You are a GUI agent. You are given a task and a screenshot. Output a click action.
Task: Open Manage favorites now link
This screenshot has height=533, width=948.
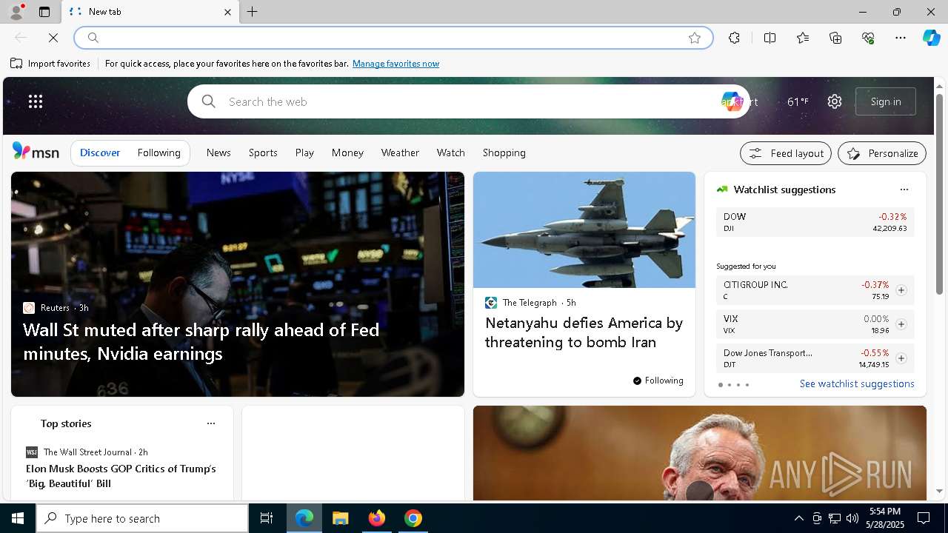click(x=395, y=64)
